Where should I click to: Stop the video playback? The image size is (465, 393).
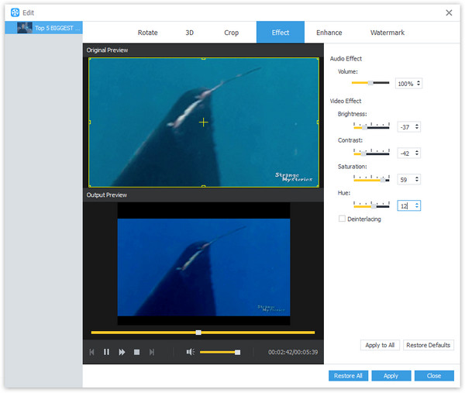point(136,352)
